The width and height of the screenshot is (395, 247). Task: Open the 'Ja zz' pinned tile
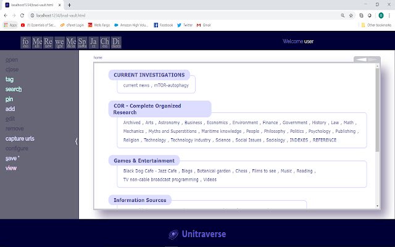(93, 43)
